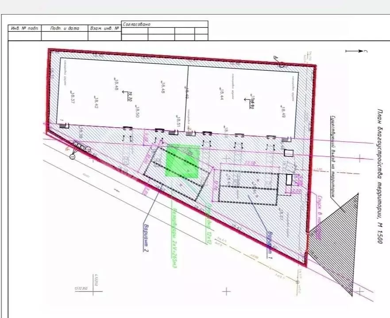
Task: Select the 'Существующий въезд на территорию' label
Action: (332, 157)
